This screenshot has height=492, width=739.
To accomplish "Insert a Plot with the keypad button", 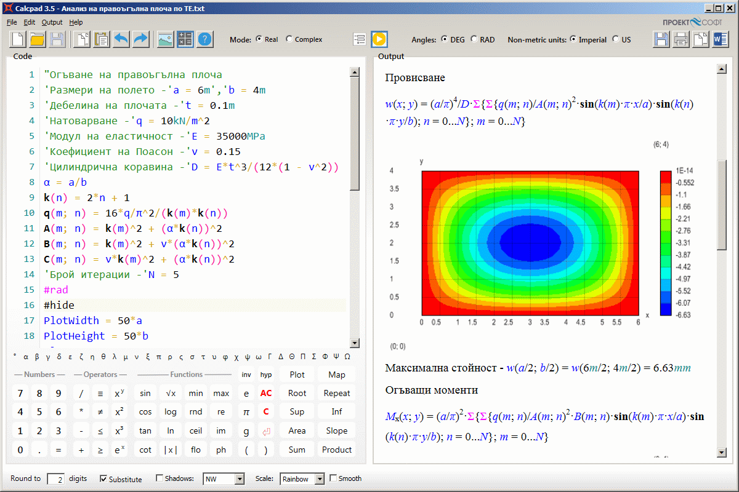I will (296, 374).
